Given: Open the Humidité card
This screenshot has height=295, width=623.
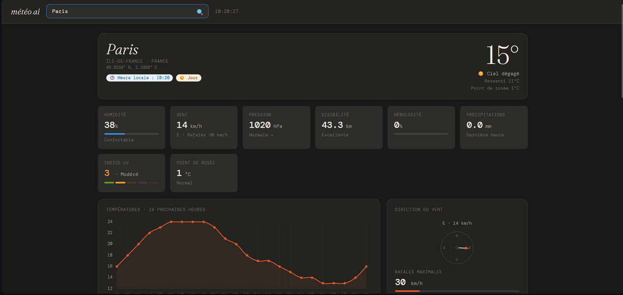Looking at the screenshot, I should click(x=131, y=127).
